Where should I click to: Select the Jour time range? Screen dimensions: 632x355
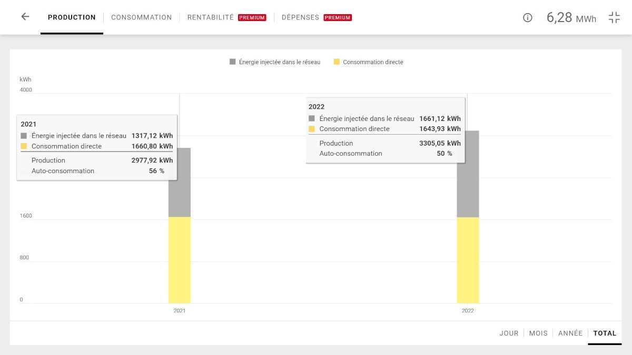tap(509, 333)
